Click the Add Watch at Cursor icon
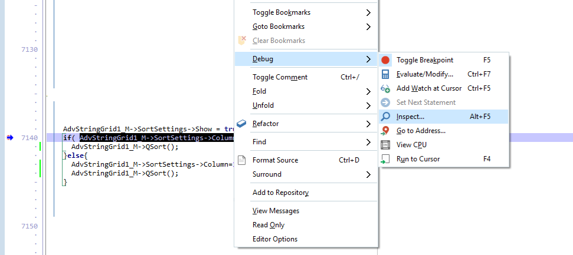573x255 pixels. point(385,88)
